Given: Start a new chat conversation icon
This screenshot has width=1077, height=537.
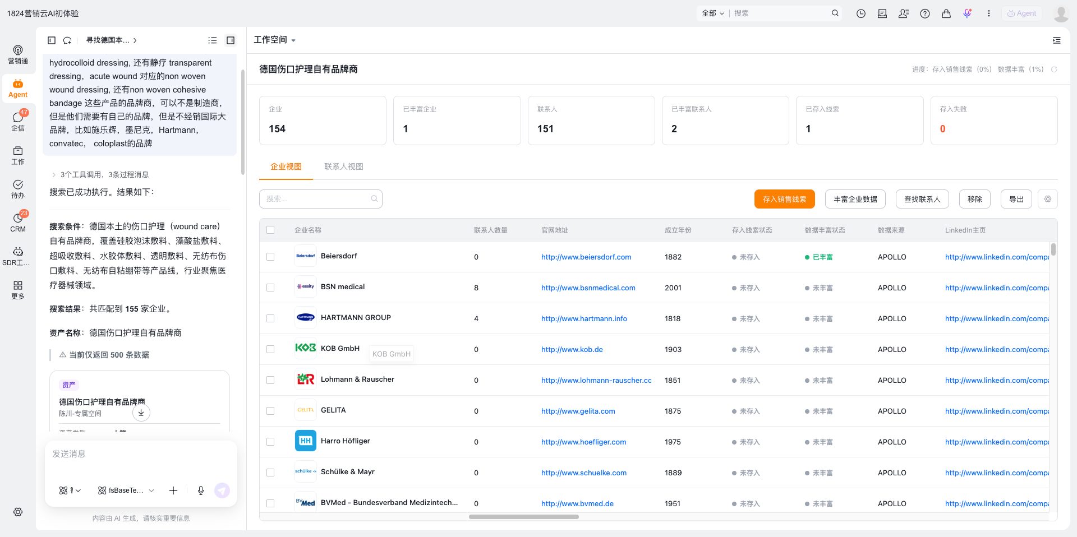Looking at the screenshot, I should [x=67, y=40].
